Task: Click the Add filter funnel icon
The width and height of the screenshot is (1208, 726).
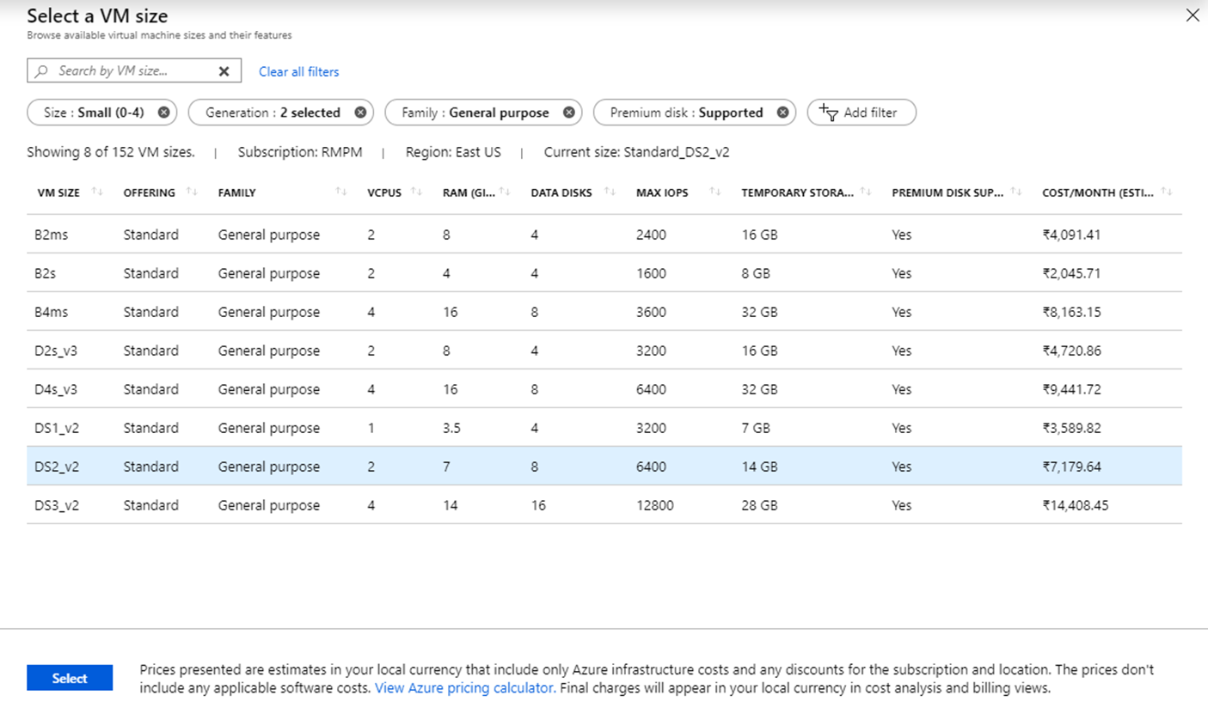Action: pos(828,113)
